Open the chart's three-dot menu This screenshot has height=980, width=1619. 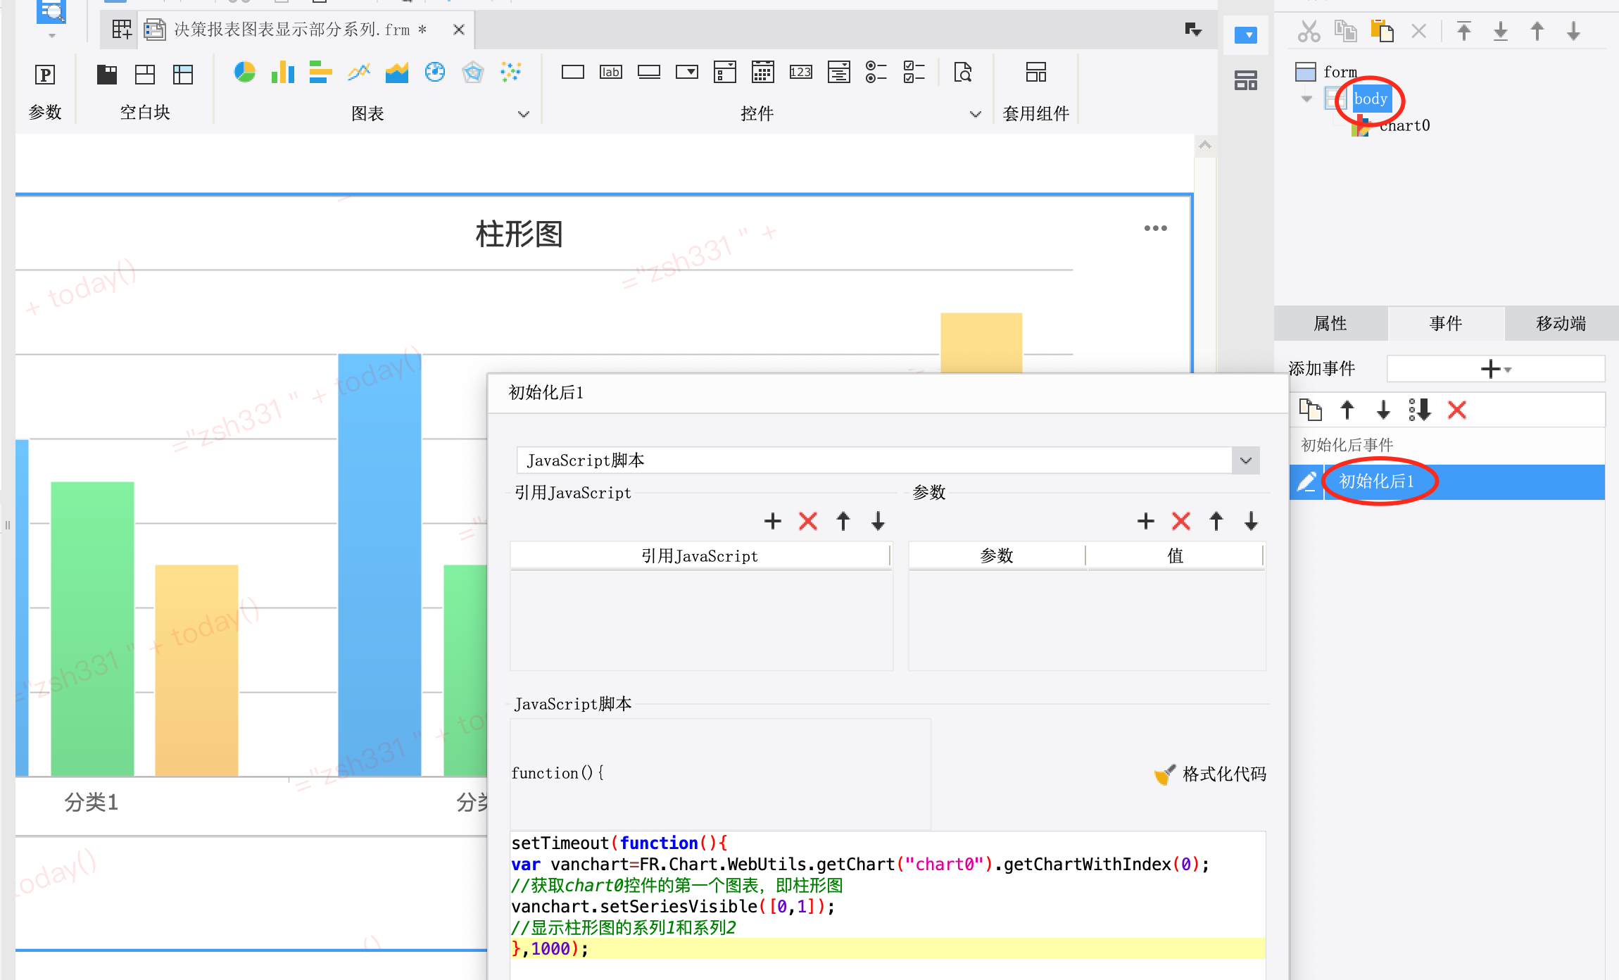point(1155,228)
